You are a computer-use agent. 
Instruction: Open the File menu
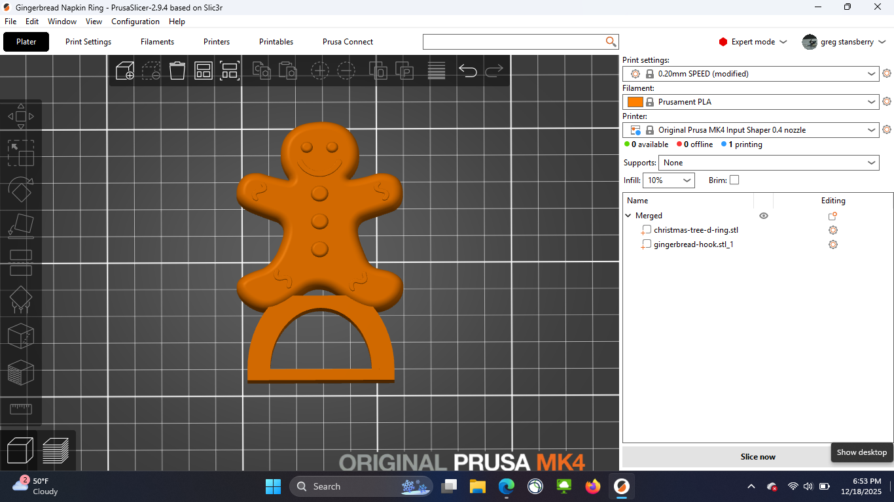[x=10, y=22]
